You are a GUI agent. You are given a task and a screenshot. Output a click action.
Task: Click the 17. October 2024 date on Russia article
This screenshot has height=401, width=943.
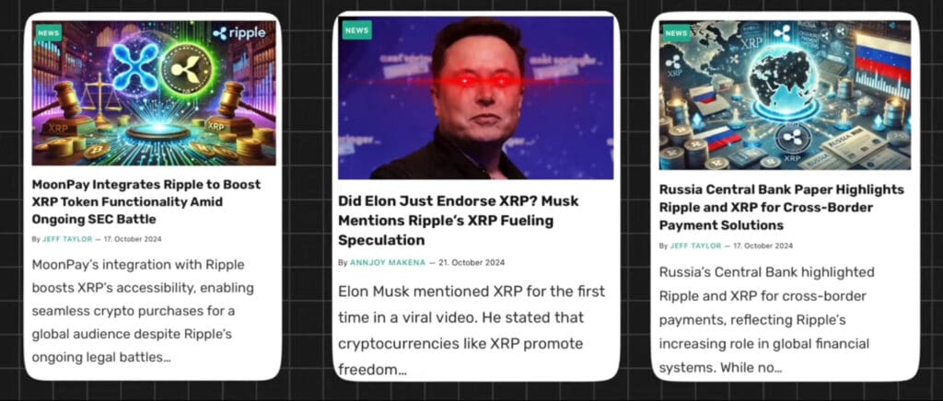click(x=763, y=246)
